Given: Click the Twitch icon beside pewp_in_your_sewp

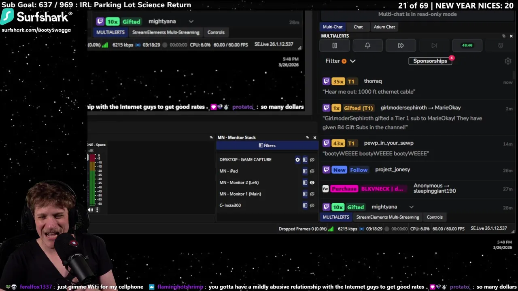Looking at the screenshot, I should (326, 143).
